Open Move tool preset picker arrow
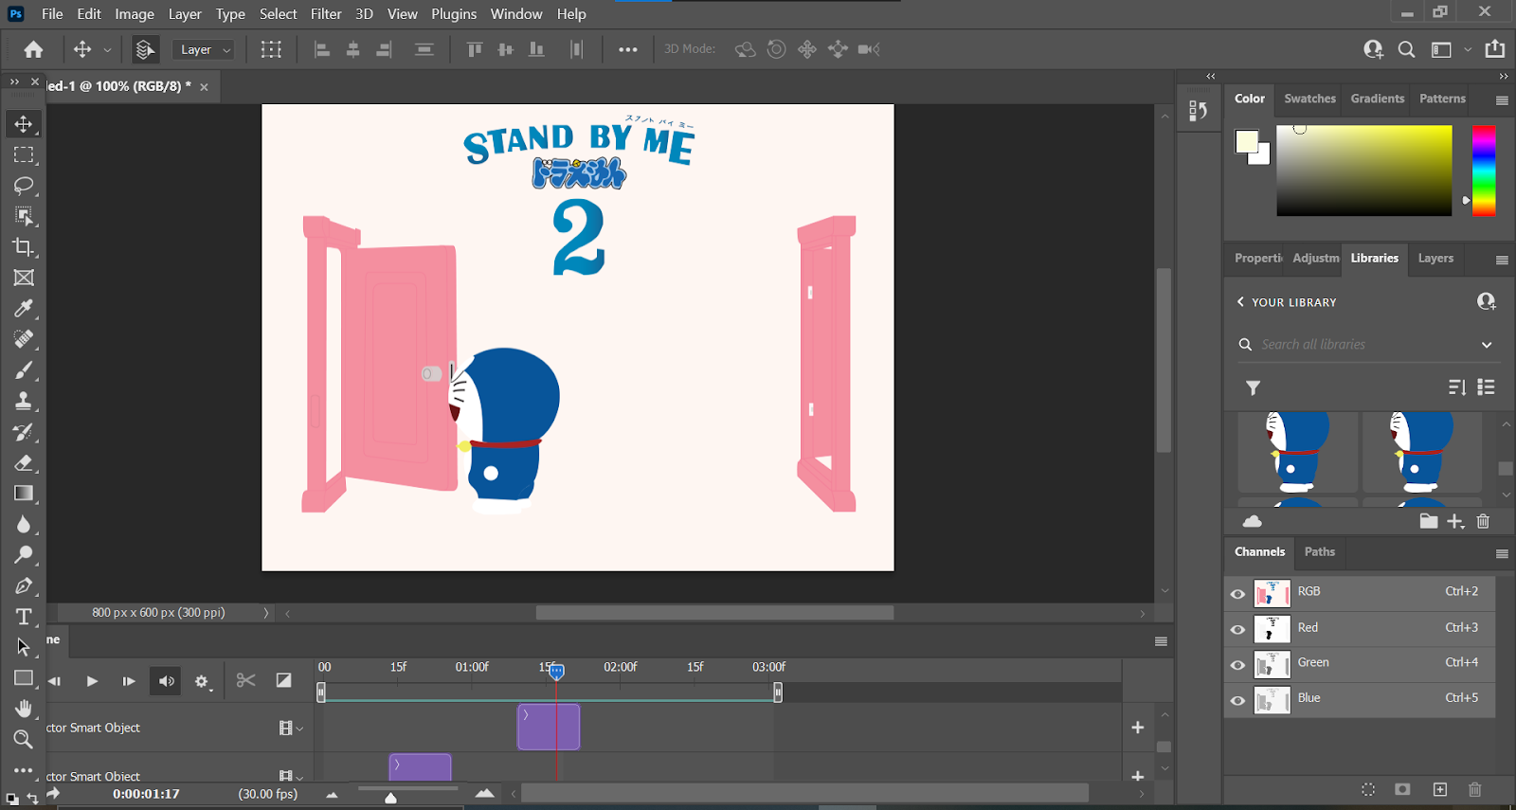The height and width of the screenshot is (810, 1516). coord(107,49)
